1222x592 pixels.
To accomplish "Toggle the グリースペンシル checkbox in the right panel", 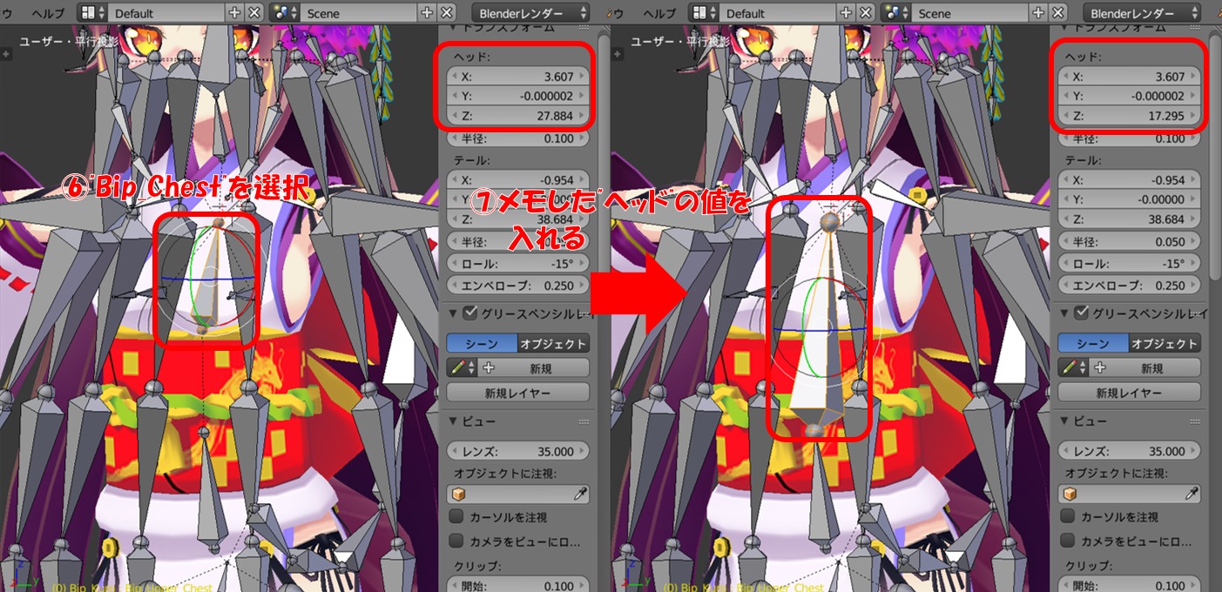I will tap(1081, 313).
